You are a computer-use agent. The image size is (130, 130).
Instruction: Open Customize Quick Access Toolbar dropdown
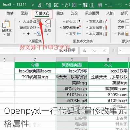tap(33, 5)
